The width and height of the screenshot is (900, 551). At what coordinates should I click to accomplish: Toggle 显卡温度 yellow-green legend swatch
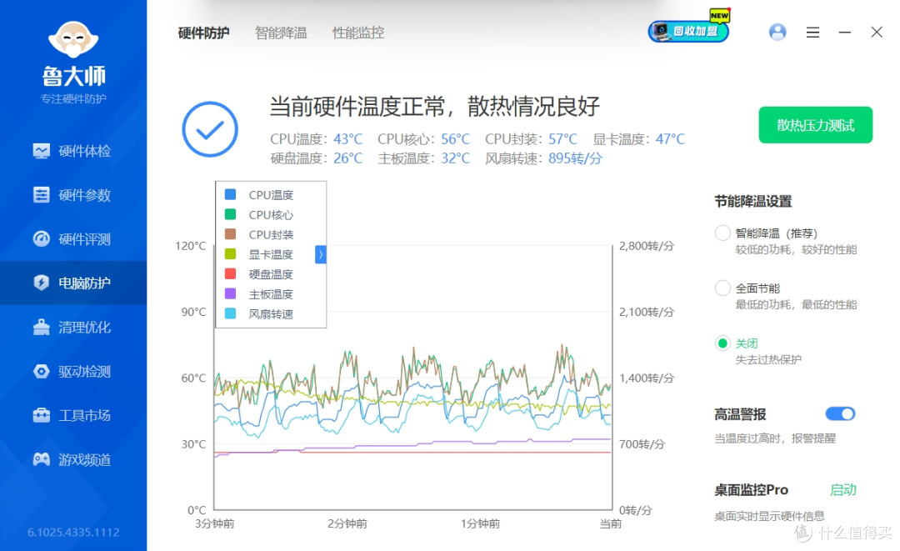tap(230, 253)
